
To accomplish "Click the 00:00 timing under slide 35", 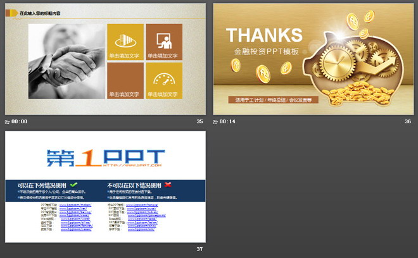I will pyautogui.click(x=20, y=121).
